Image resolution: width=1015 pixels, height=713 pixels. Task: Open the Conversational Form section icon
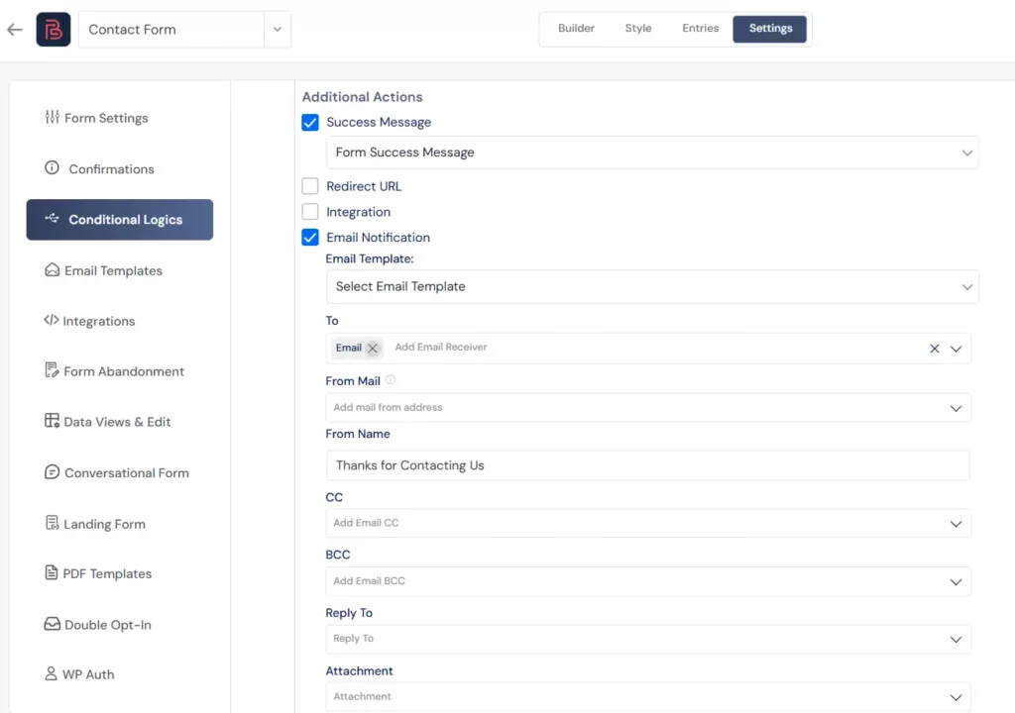[52, 472]
